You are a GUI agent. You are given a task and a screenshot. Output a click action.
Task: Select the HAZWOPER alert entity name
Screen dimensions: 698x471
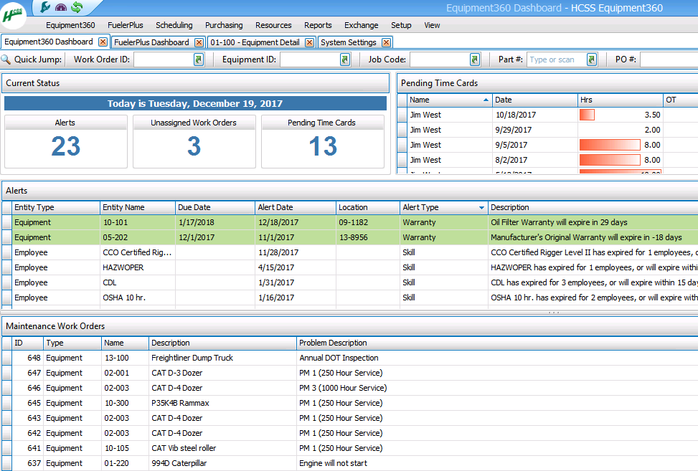tap(123, 267)
